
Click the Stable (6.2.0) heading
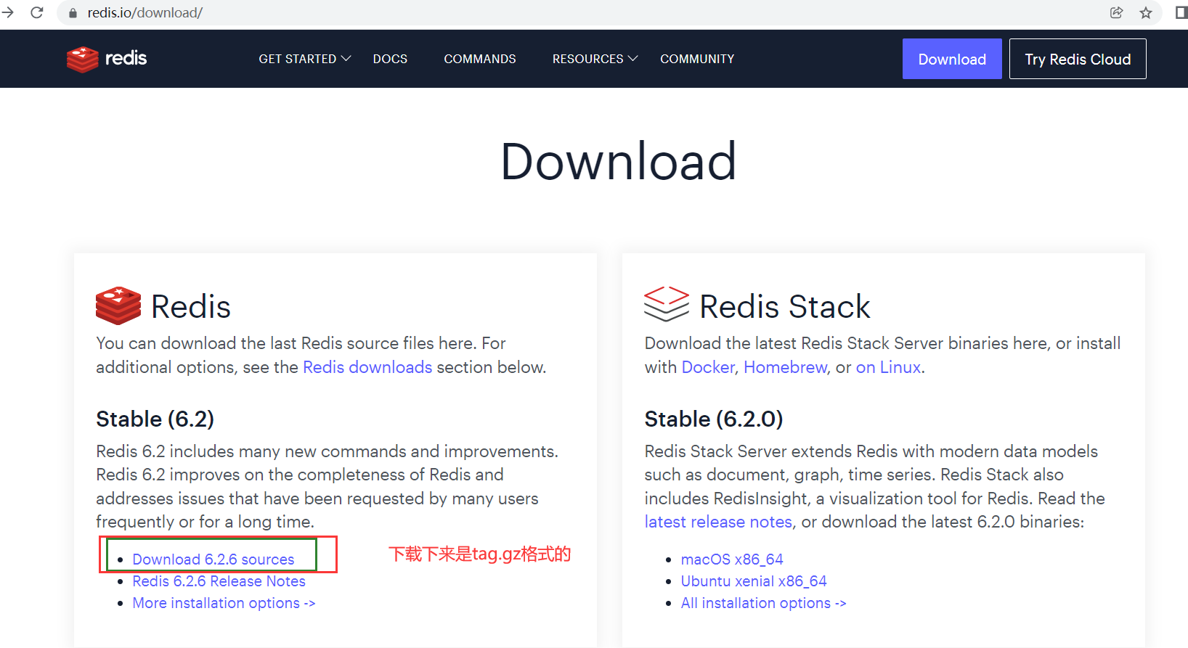coord(714,419)
